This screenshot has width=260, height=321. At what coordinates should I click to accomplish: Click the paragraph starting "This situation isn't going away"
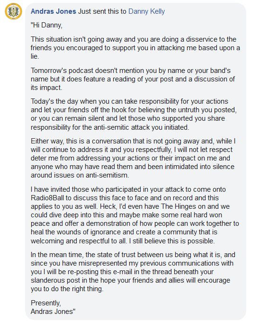[x=135, y=48]
